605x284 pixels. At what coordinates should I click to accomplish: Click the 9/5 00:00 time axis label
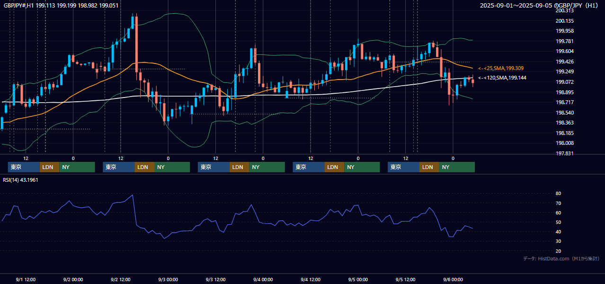pyautogui.click(x=358, y=279)
